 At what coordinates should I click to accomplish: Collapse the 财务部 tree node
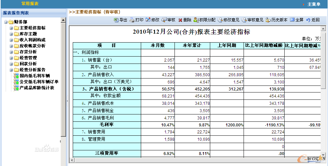click(x=6, y=22)
